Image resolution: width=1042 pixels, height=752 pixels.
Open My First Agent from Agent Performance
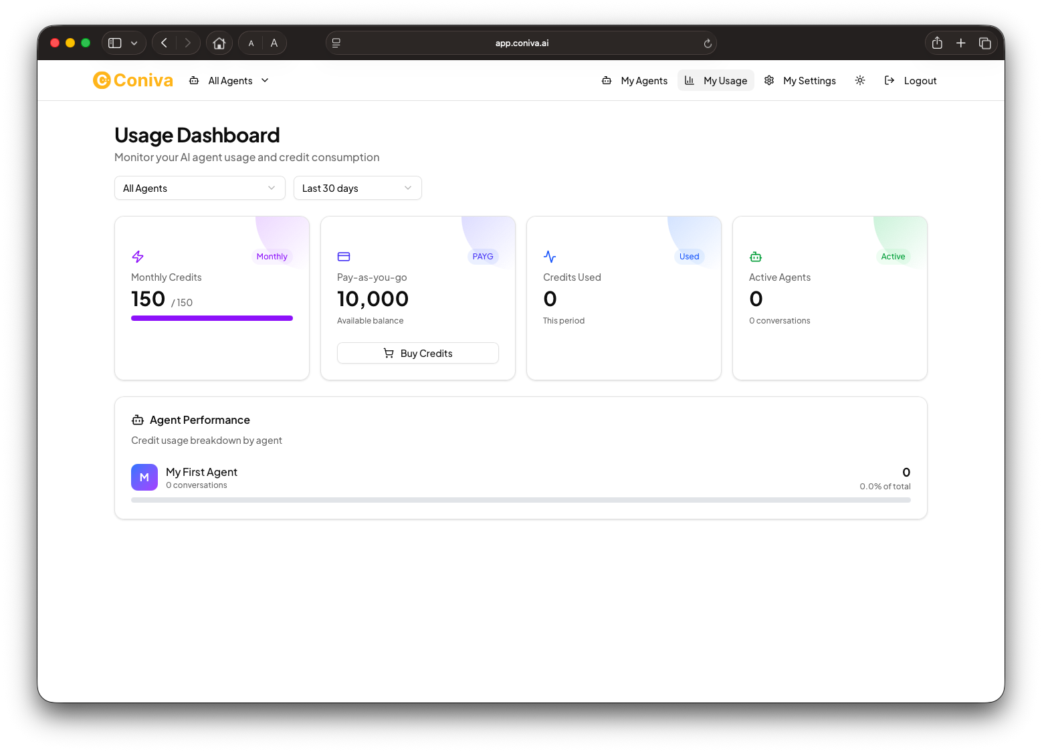201,472
